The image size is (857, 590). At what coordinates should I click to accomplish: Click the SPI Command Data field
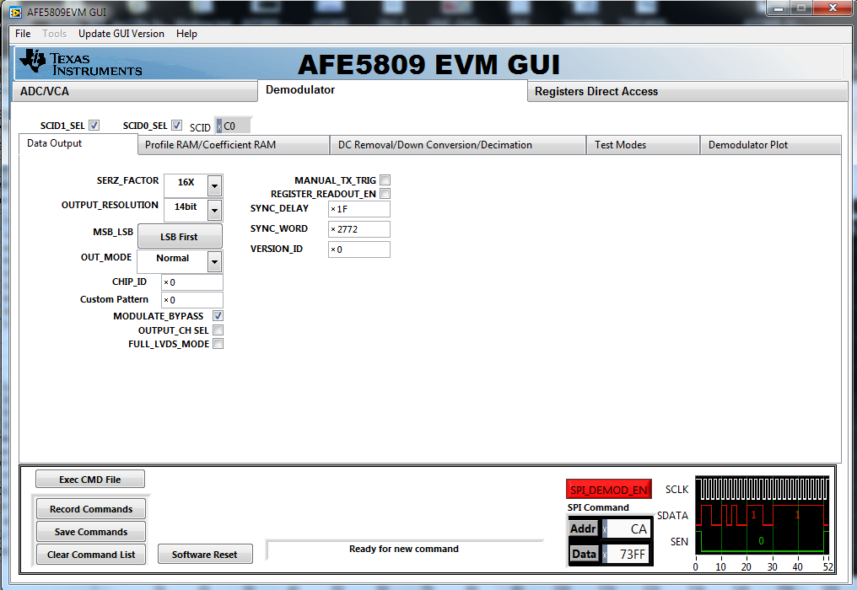(628, 554)
